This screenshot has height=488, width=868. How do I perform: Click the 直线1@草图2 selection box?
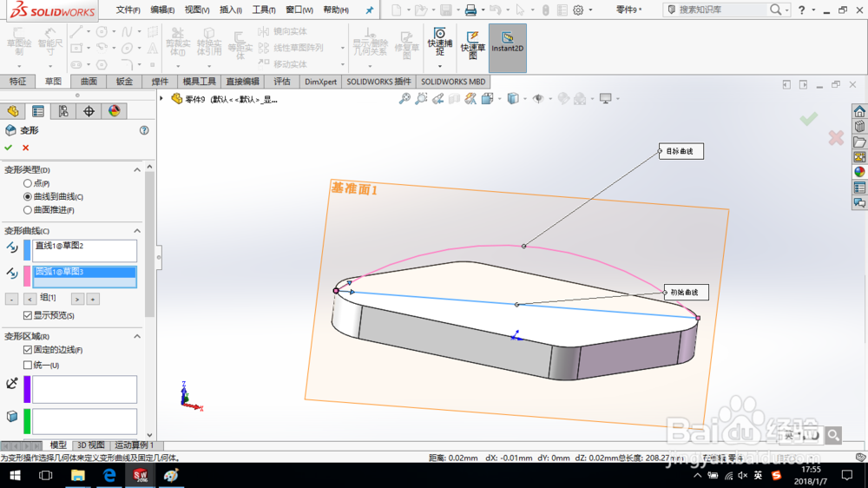point(84,250)
